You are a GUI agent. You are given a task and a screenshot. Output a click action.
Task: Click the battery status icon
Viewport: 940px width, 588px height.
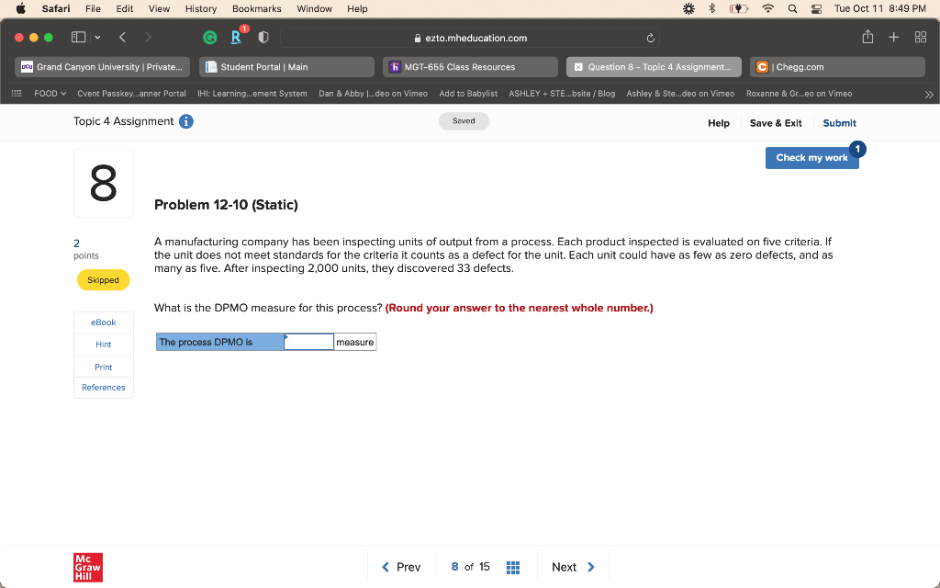[739, 8]
